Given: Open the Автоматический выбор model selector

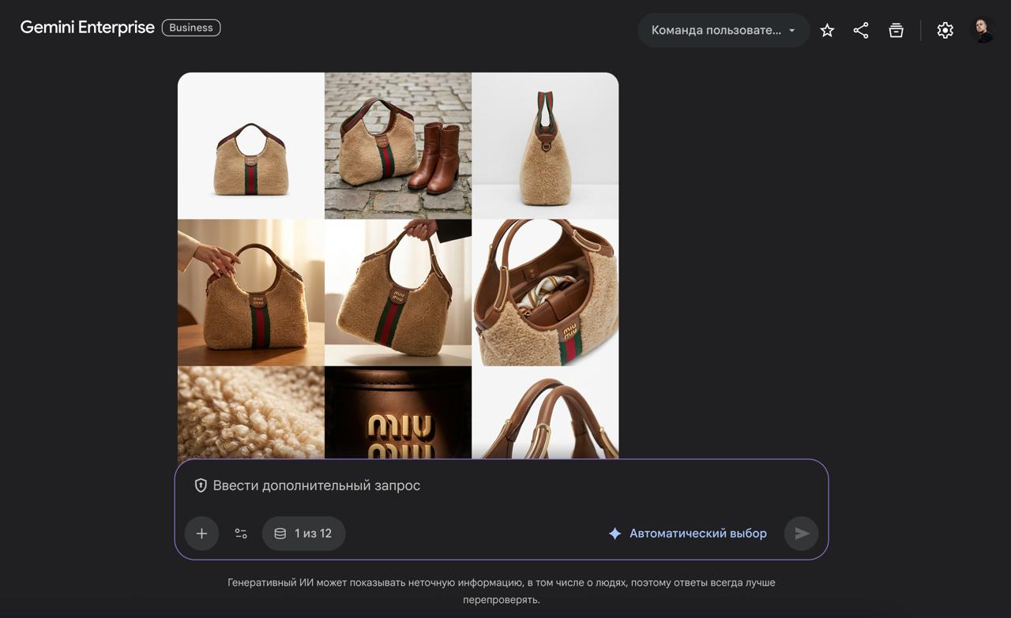Looking at the screenshot, I should tap(687, 534).
